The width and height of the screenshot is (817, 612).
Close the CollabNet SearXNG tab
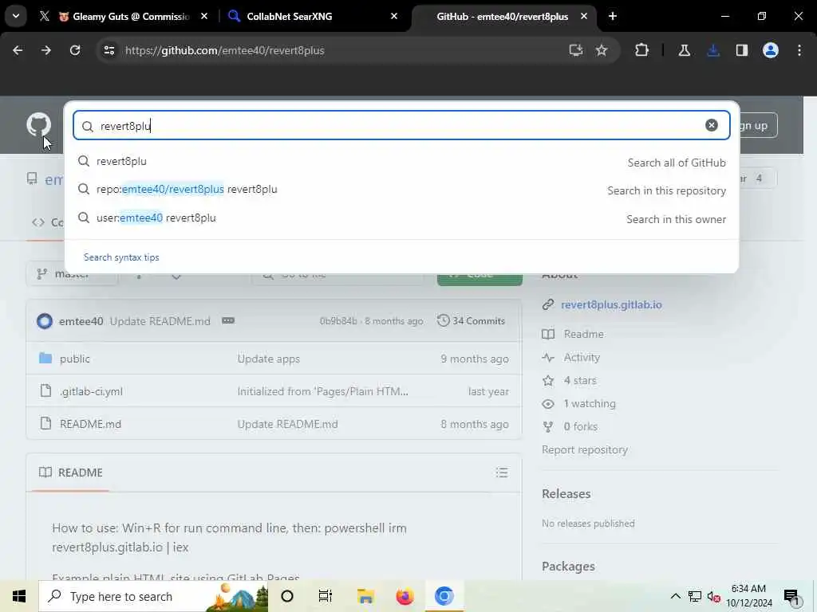pyautogui.click(x=394, y=16)
